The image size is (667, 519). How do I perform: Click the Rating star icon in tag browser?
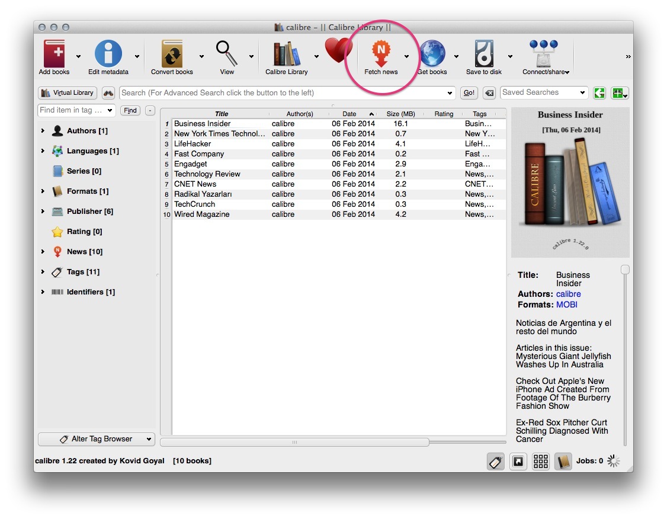(x=57, y=232)
